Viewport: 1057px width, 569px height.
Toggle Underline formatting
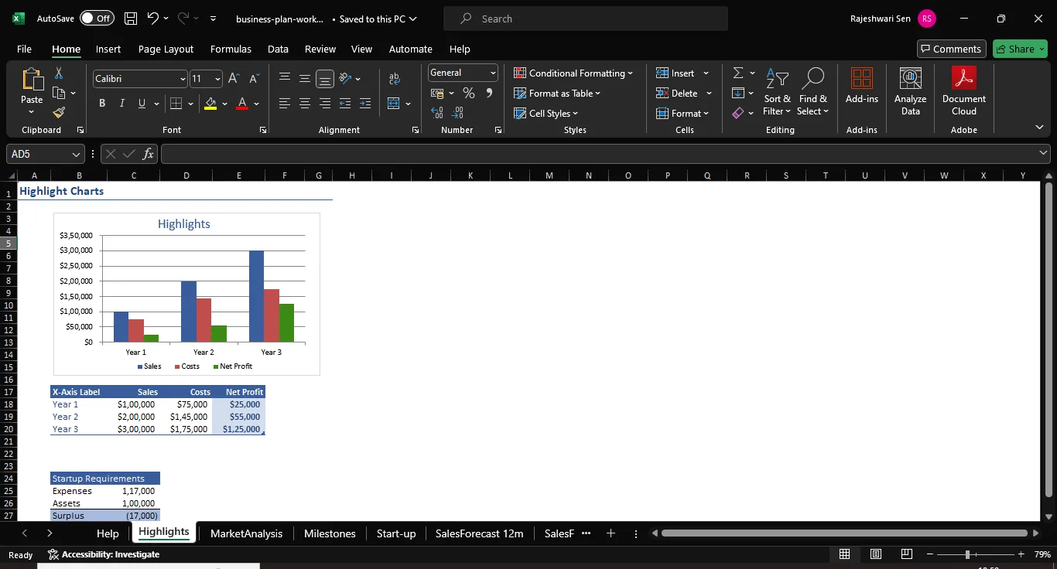click(142, 104)
